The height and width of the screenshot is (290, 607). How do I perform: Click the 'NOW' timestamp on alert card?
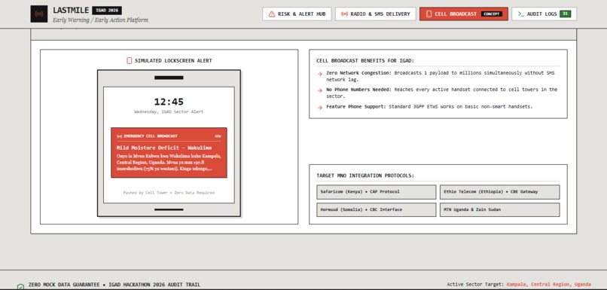218,136
